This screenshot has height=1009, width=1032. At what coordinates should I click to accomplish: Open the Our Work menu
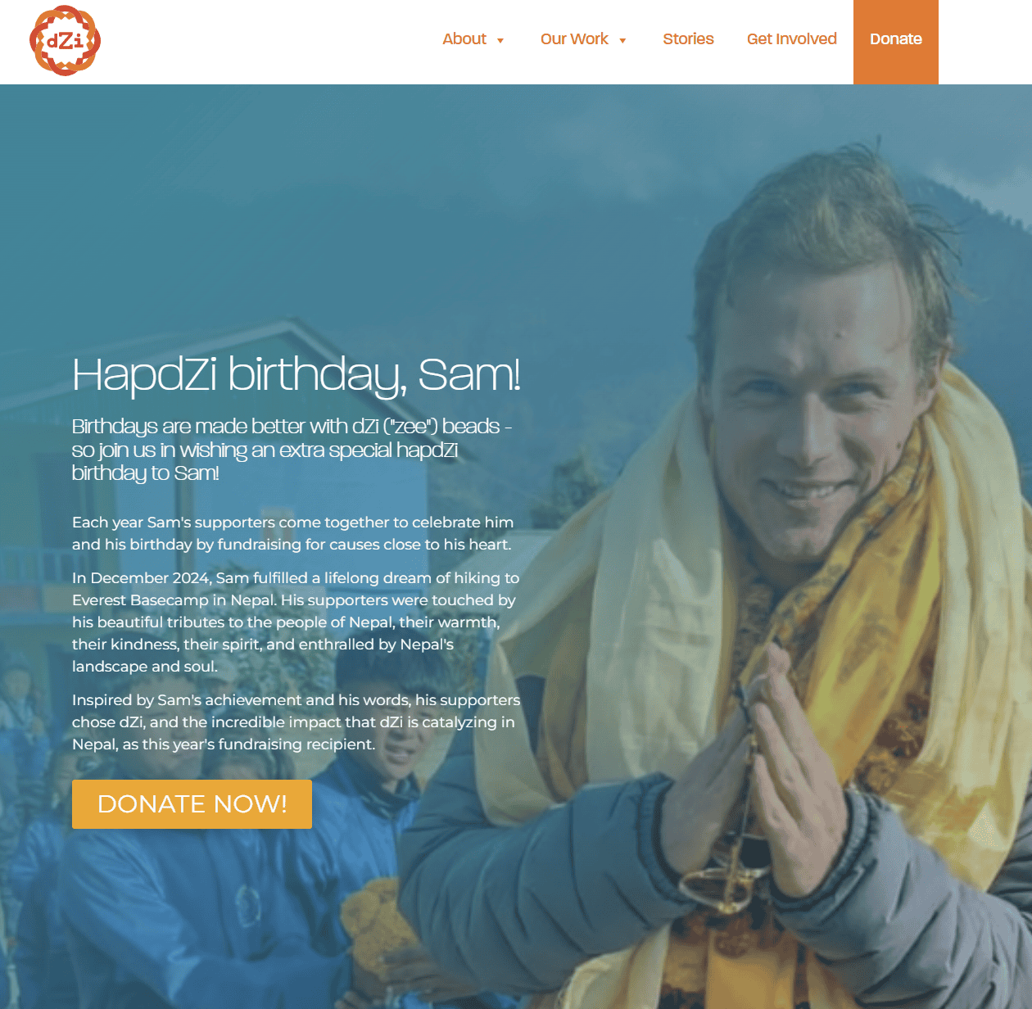click(x=574, y=39)
